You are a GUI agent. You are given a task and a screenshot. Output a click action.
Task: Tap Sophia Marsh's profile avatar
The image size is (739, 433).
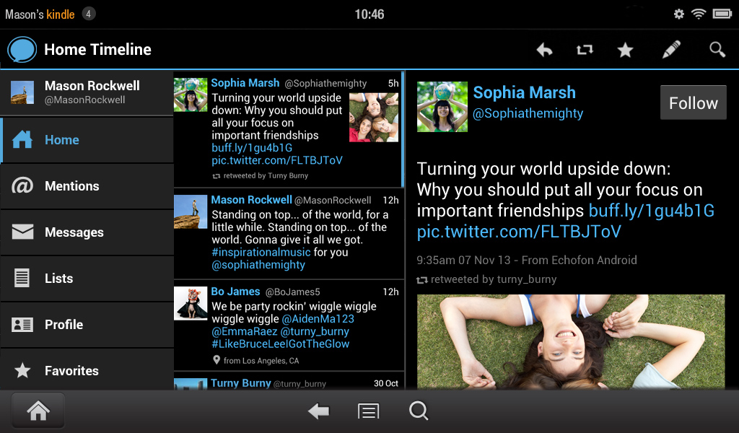(x=442, y=108)
